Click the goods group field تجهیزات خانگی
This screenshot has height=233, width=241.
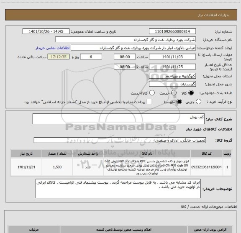[x=120, y=140]
